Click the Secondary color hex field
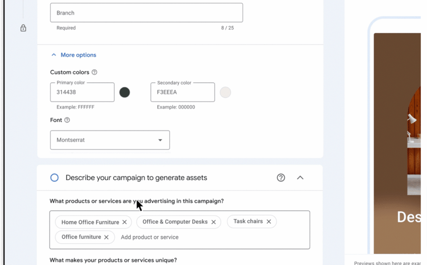This screenshot has height=265, width=427. (182, 92)
